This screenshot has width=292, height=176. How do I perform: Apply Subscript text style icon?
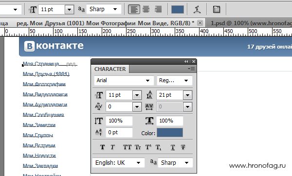(x=158, y=147)
